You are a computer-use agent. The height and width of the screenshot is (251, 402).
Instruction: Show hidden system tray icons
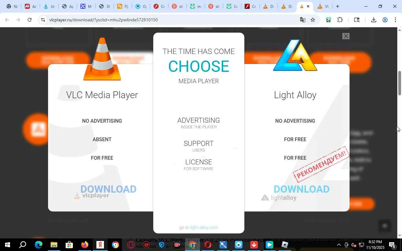pyautogui.click(x=339, y=245)
